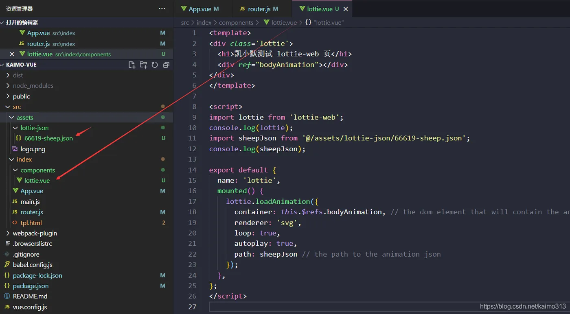Open package.json in file tree
Viewport: 570px width, 314px height.
(x=31, y=286)
